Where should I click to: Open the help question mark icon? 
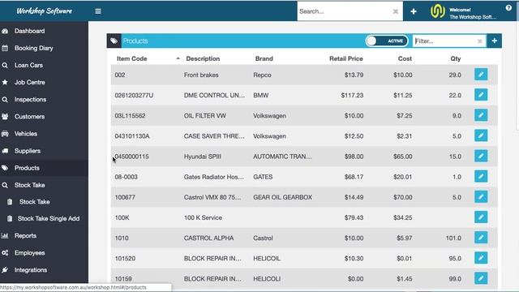(x=508, y=8)
